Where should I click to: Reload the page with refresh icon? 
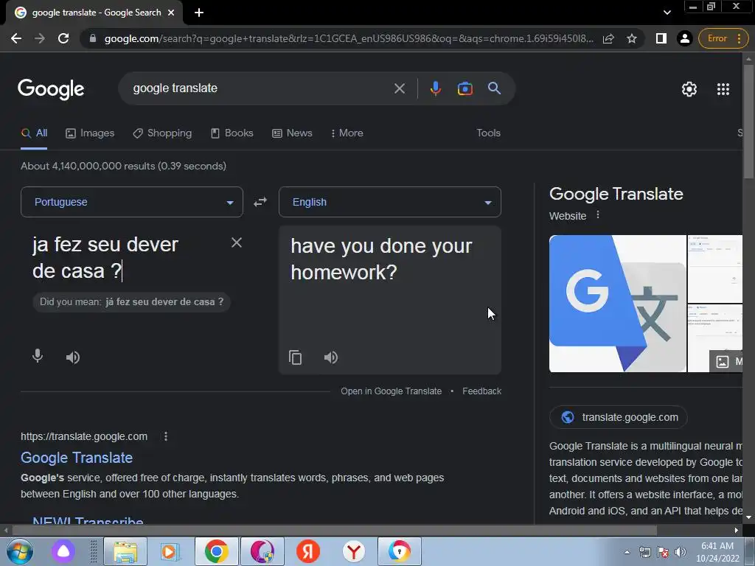pyautogui.click(x=63, y=38)
